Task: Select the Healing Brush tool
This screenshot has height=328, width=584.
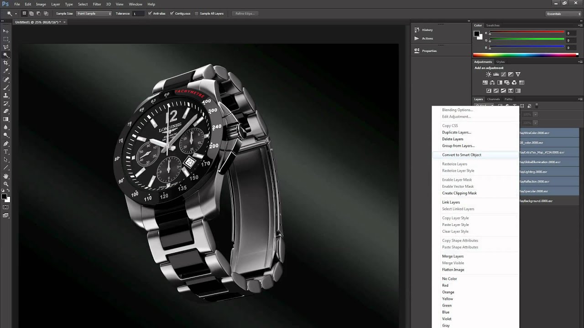Action: pyautogui.click(x=6, y=79)
